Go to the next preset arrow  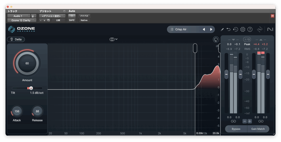coord(211,29)
